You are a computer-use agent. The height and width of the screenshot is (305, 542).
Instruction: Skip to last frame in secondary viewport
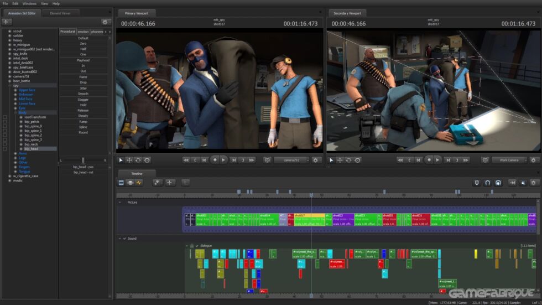coord(466,160)
